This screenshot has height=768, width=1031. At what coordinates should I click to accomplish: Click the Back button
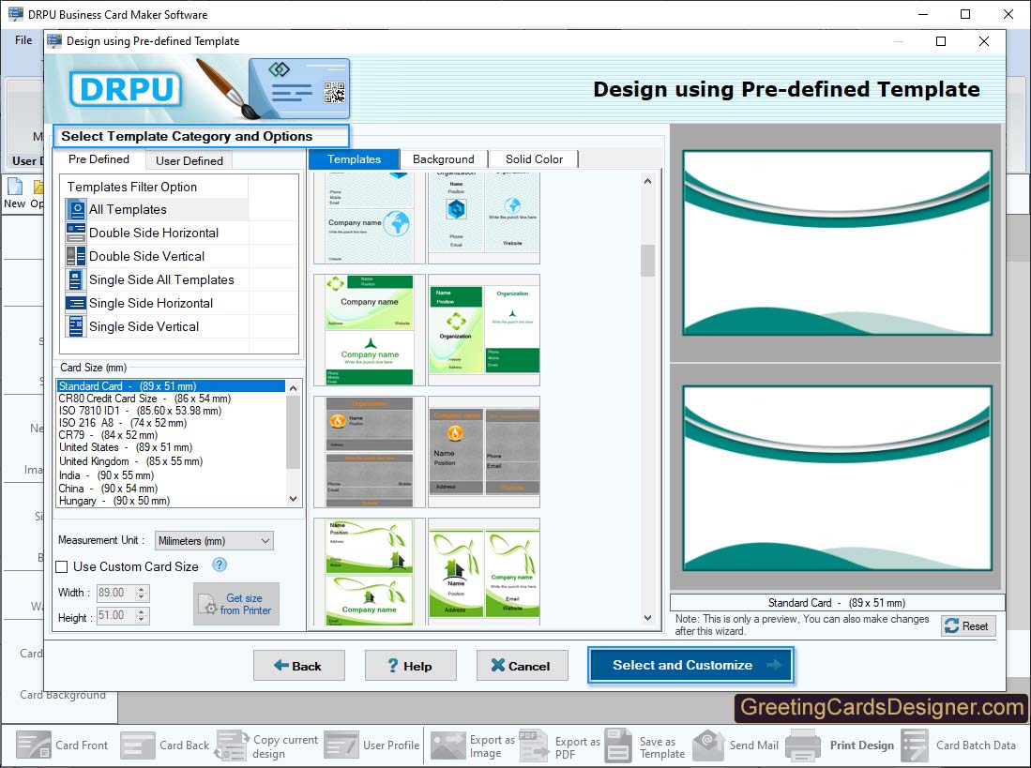click(299, 666)
